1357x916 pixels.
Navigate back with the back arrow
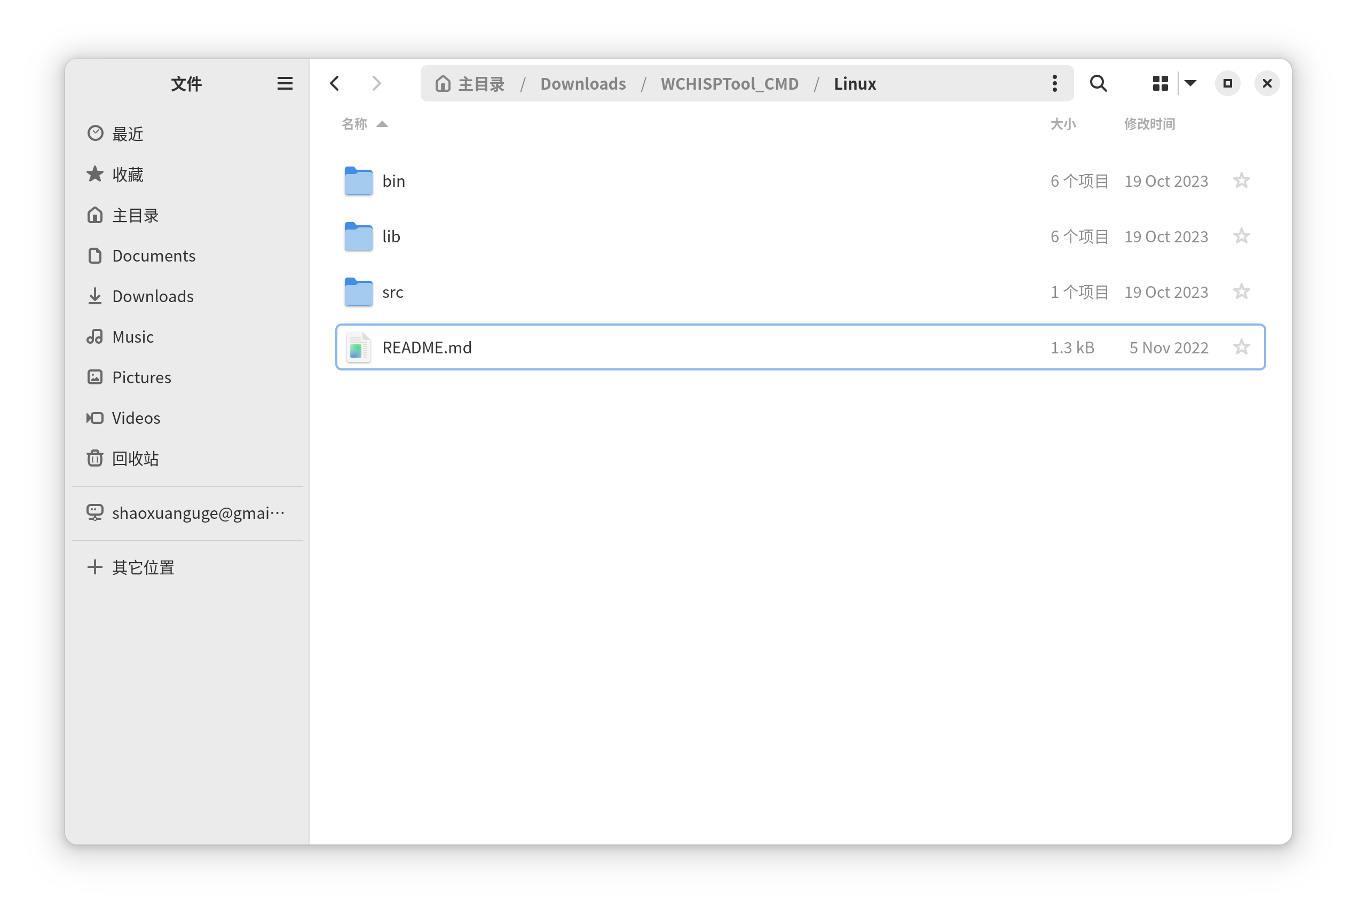pos(334,83)
